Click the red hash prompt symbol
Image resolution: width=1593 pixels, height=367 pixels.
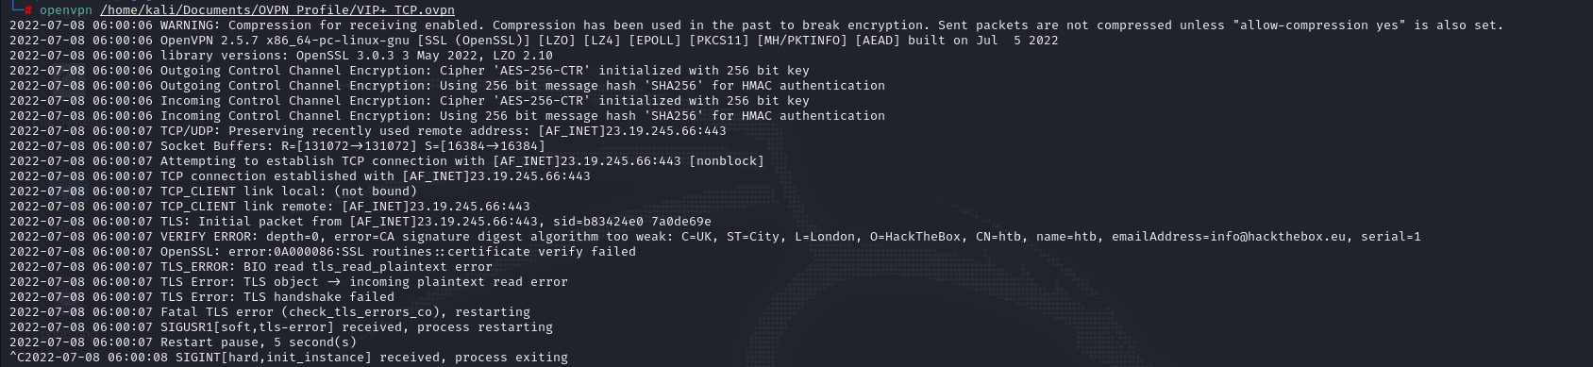tap(29, 10)
